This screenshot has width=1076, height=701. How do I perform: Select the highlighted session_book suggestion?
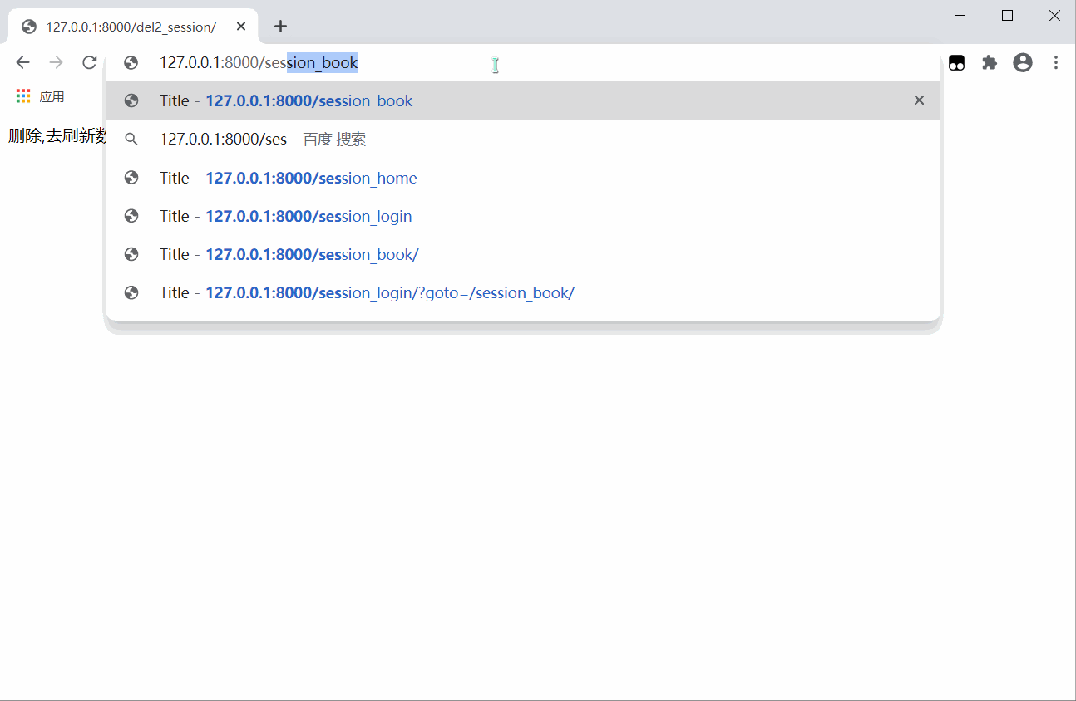pos(308,100)
